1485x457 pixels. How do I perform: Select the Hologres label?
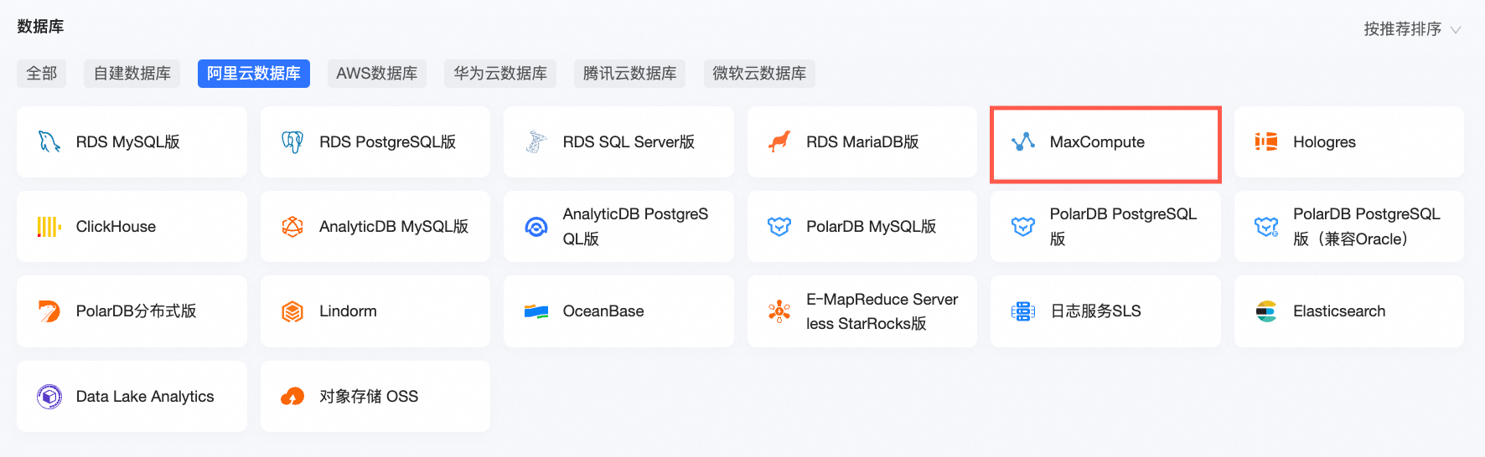click(x=1324, y=142)
